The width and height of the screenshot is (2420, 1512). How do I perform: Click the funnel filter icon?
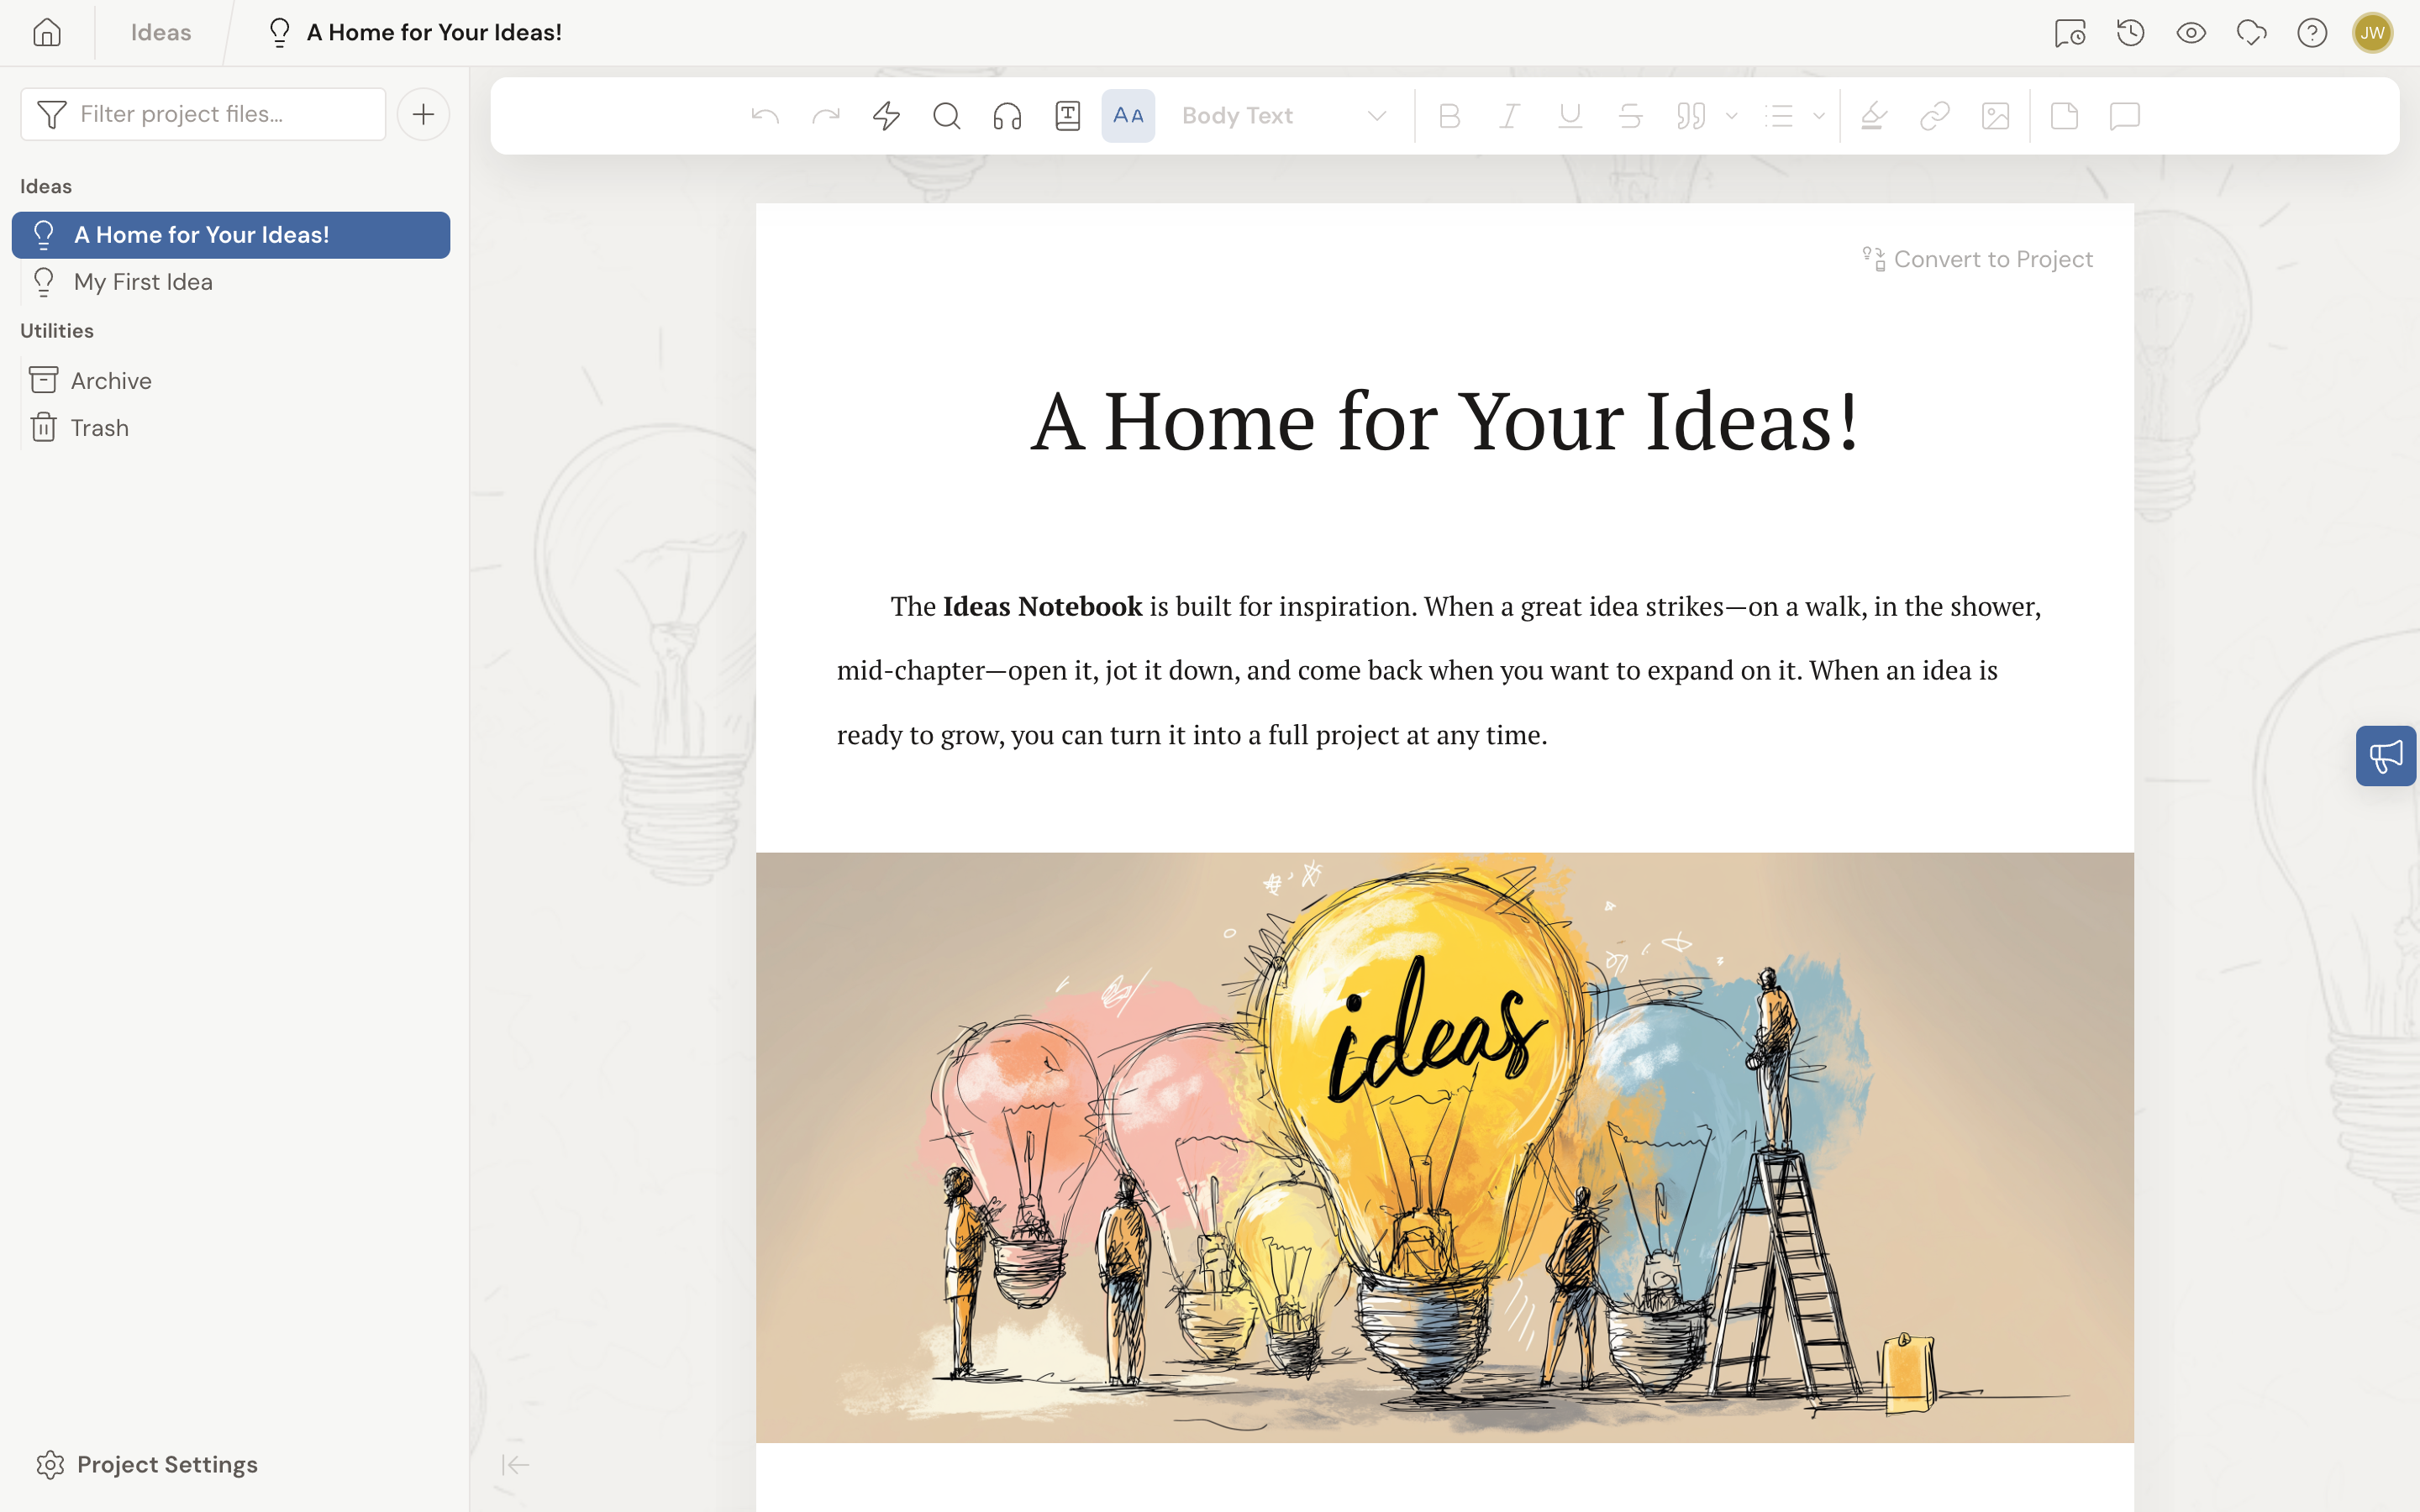coord(51,114)
